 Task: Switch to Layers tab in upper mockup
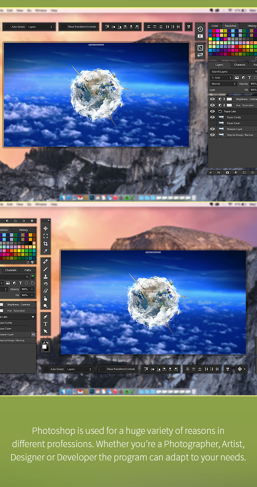[219, 65]
